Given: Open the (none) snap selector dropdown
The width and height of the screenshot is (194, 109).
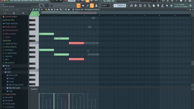Looking at the screenshot, I should (105, 5).
